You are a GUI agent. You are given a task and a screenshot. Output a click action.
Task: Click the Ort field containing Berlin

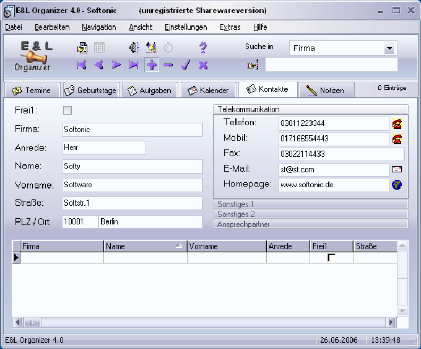150,222
